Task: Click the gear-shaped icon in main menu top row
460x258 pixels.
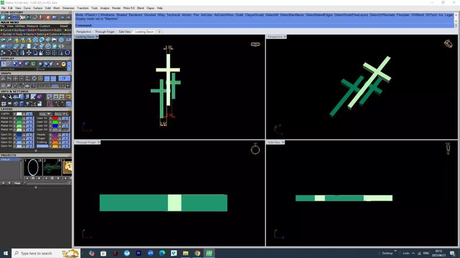Action: pos(61,40)
